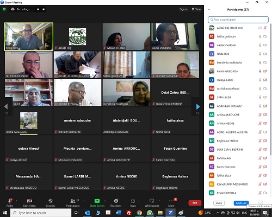The image size is (272, 217).
Task: Open the Whiteboards tool
Action: [152, 203]
